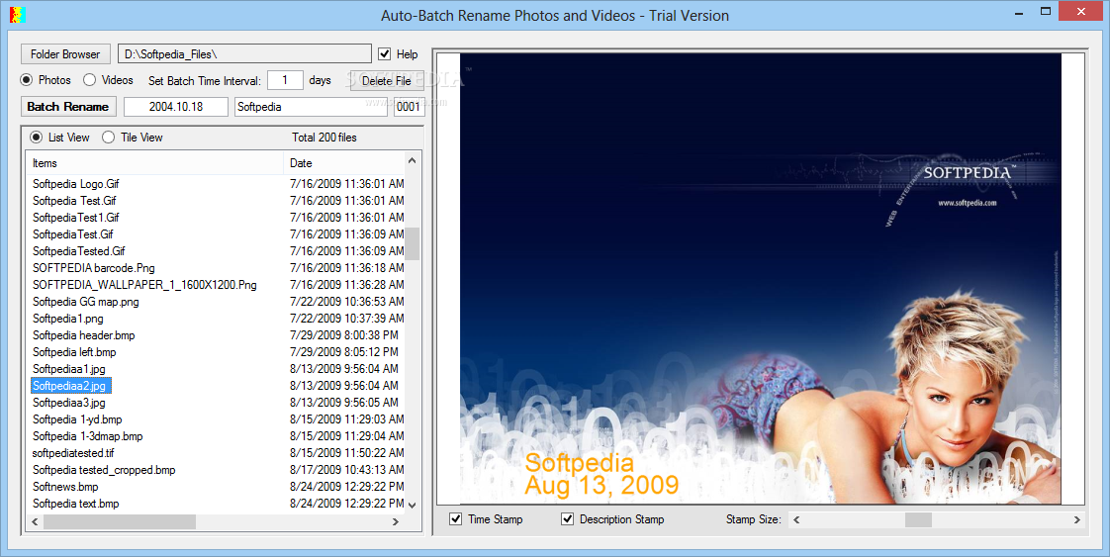
Task: Select file Softpedia1.png
Action: [x=68, y=319]
